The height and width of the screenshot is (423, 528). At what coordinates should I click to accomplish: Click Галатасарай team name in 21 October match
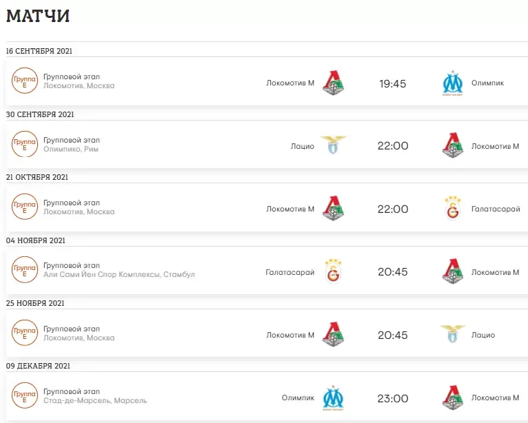tap(495, 209)
